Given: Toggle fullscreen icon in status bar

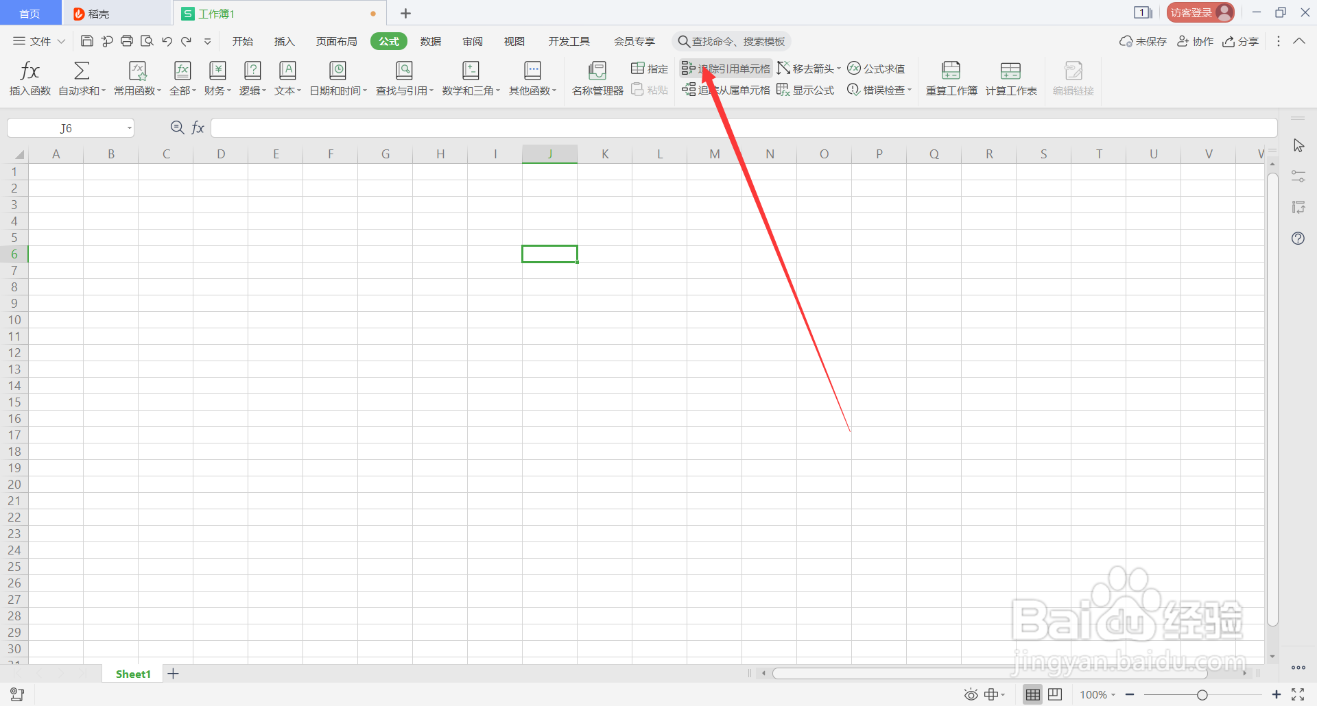Looking at the screenshot, I should pos(1298,694).
